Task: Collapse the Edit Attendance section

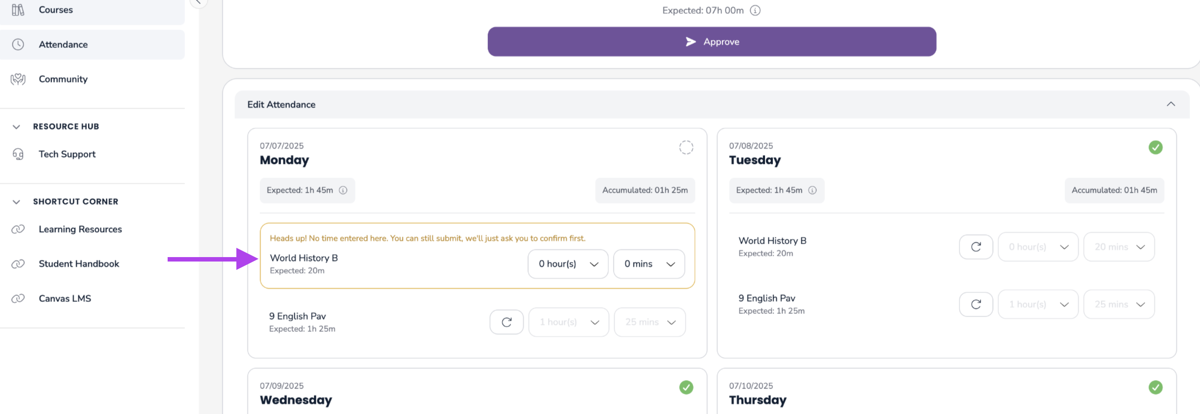Action: pyautogui.click(x=1170, y=104)
